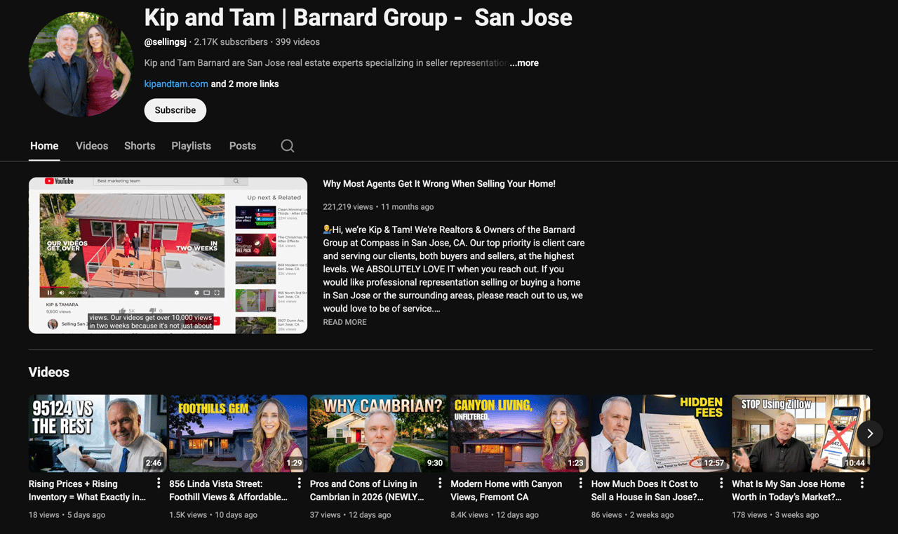Screen dimensions: 898x534
Task: Open the 'Why Cambrian?' video thumbnail
Action: (x=378, y=433)
